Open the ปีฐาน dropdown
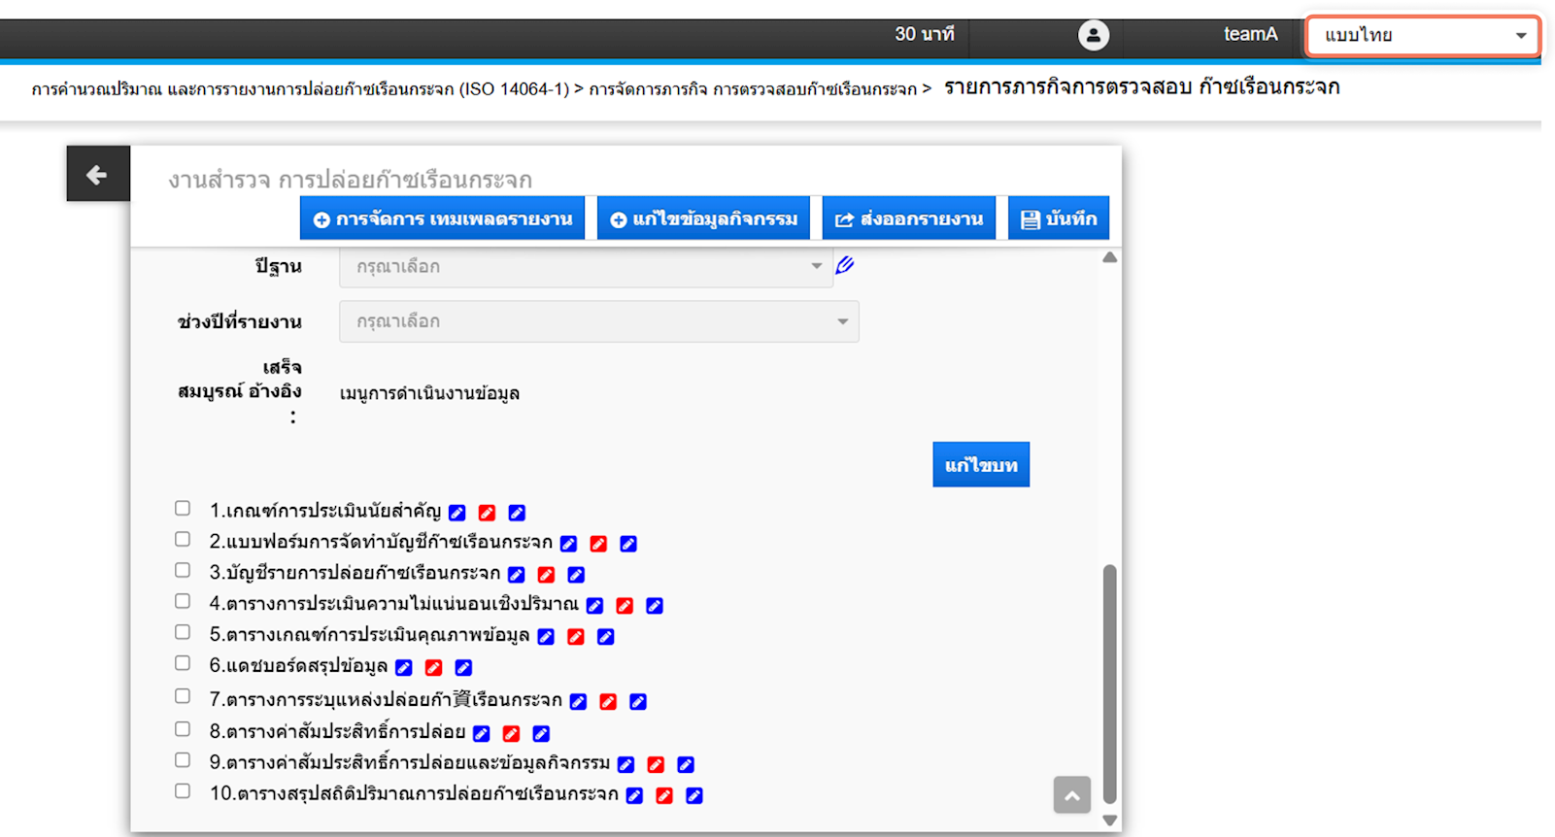Image resolution: width=1555 pixels, height=837 pixels. 585,266
